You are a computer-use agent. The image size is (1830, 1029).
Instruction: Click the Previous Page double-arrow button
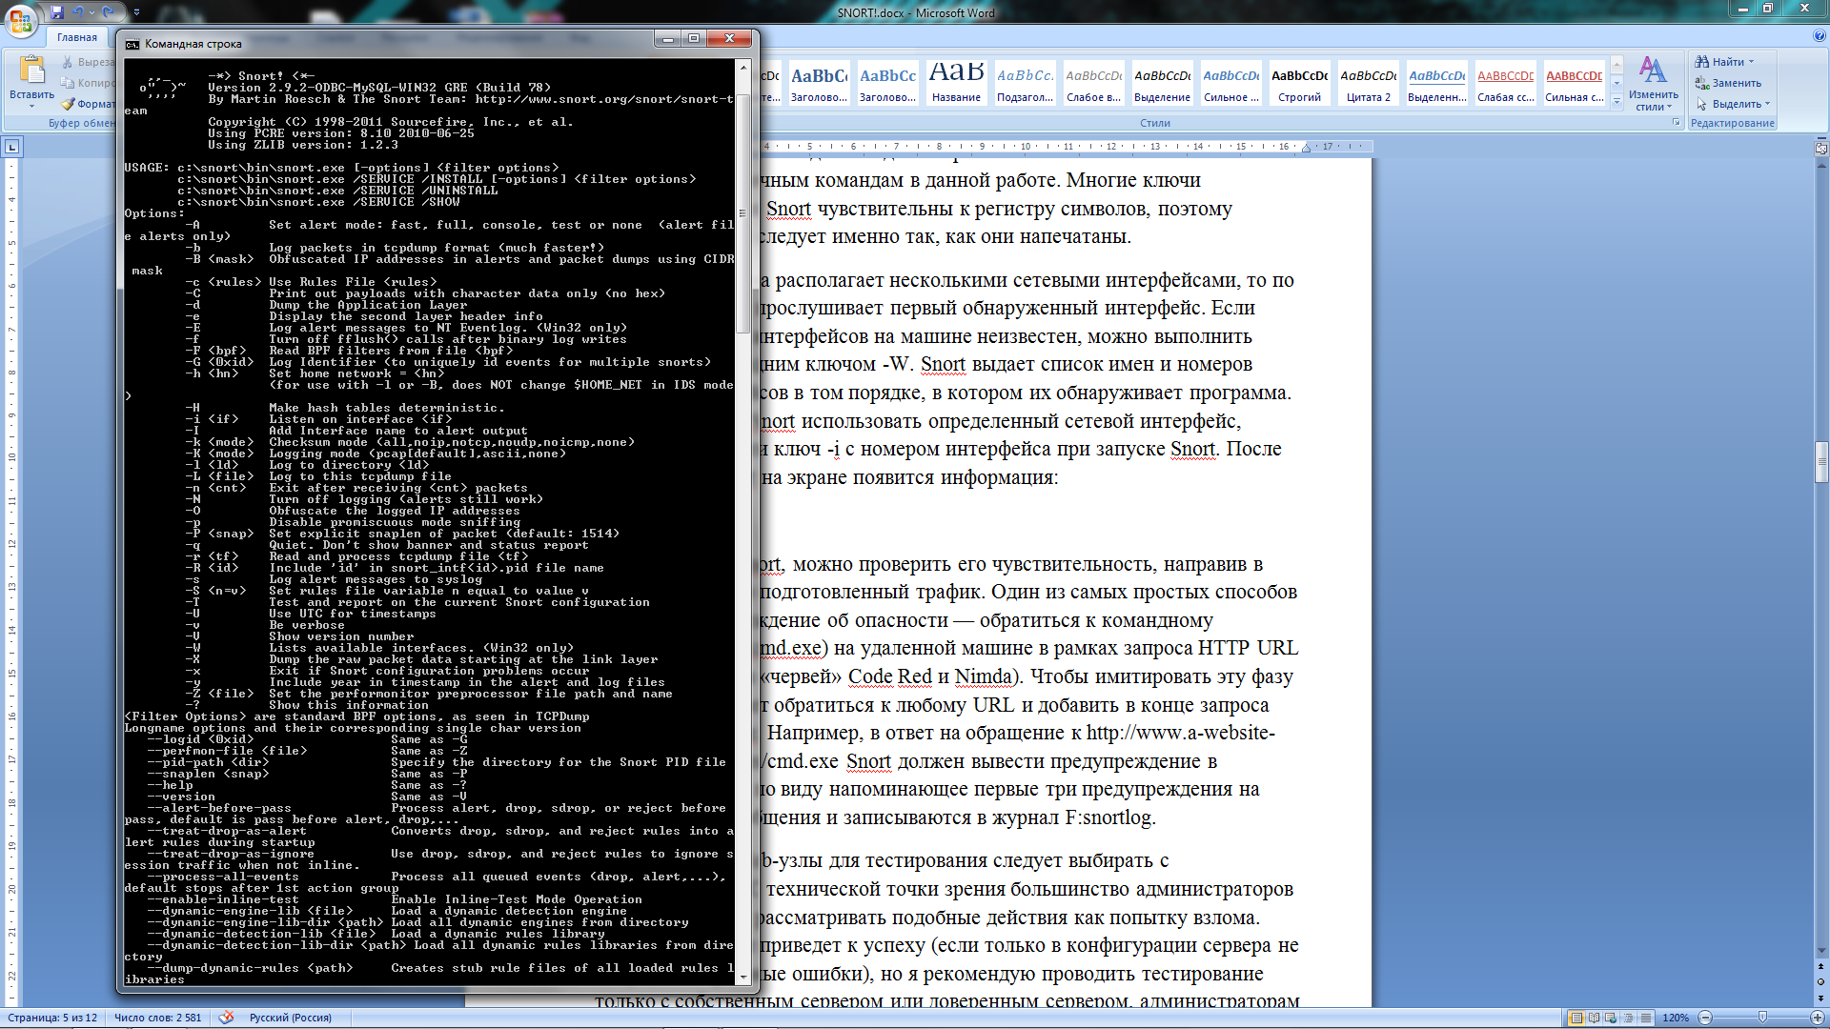(x=1820, y=968)
